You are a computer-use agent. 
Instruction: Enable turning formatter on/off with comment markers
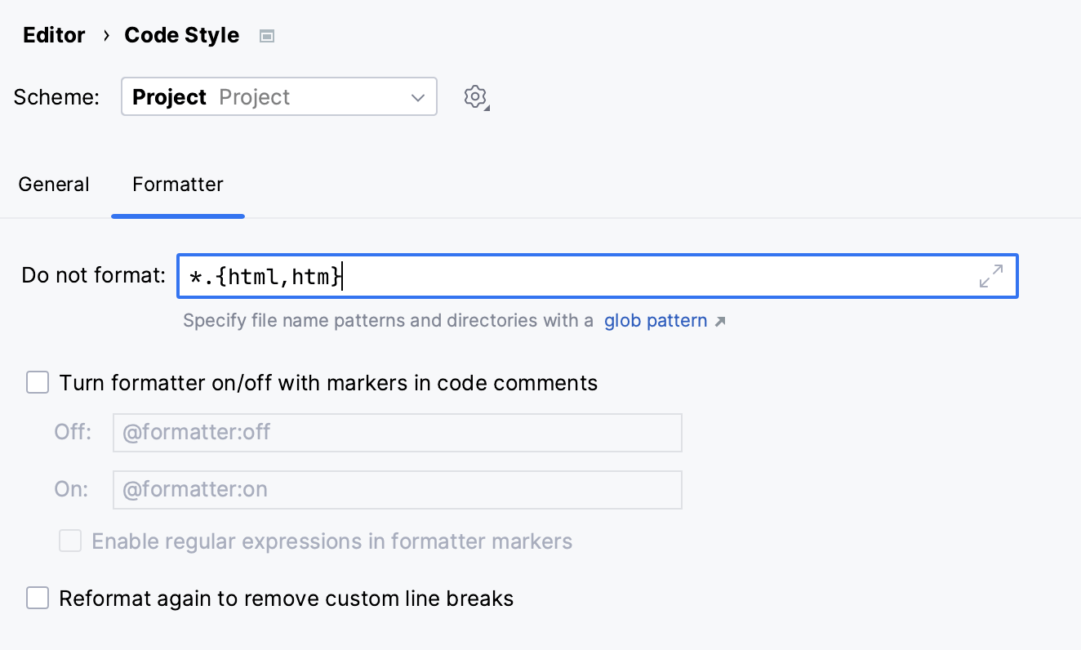pyautogui.click(x=38, y=382)
